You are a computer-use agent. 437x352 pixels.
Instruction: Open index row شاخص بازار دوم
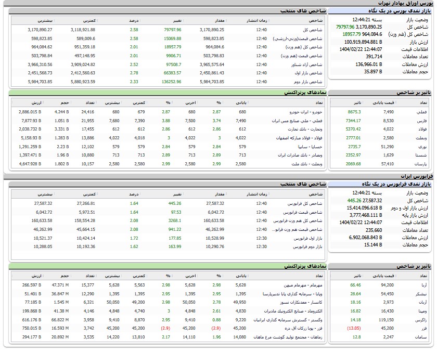click(x=169, y=82)
